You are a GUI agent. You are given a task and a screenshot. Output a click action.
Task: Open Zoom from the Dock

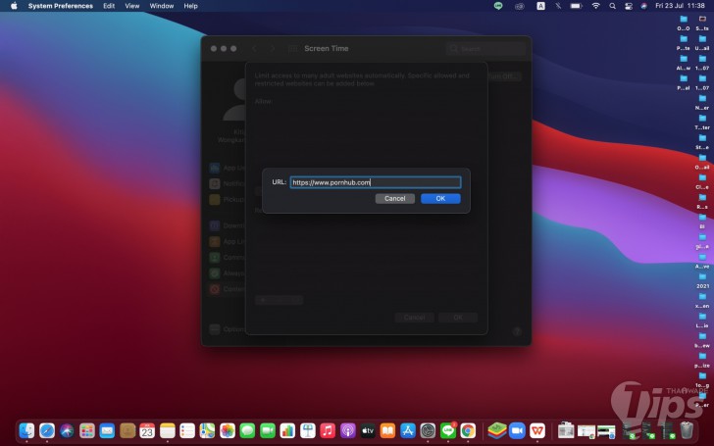pos(517,430)
